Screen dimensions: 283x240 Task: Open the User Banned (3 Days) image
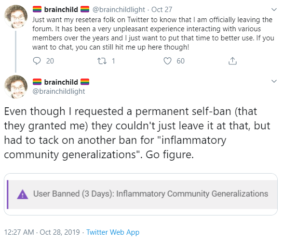[141, 194]
